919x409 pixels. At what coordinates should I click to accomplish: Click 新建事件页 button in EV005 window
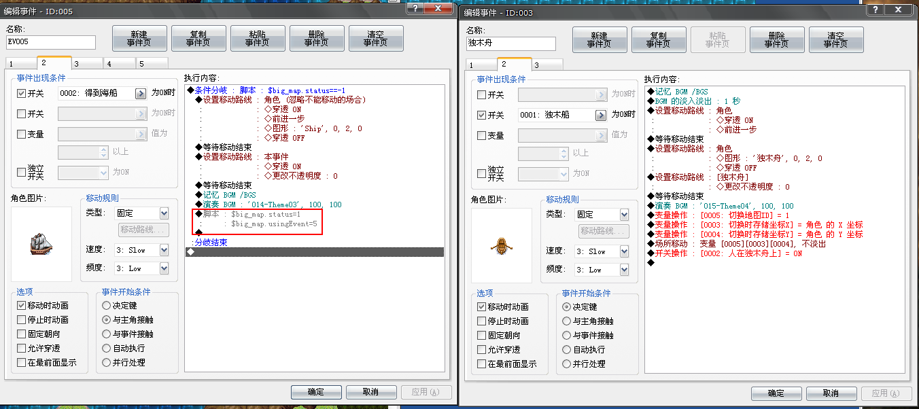click(139, 38)
